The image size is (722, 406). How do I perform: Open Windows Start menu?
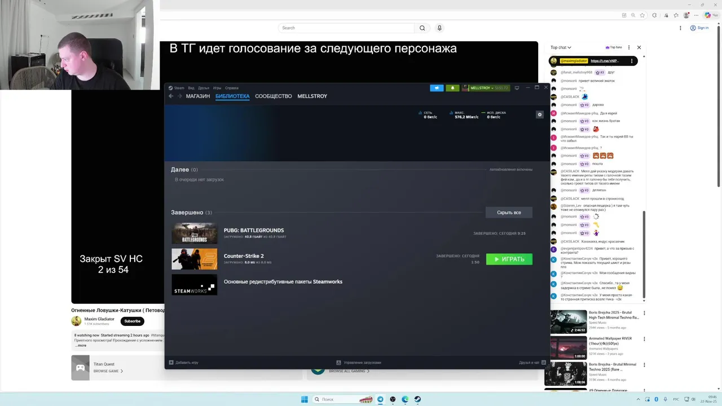(x=305, y=399)
